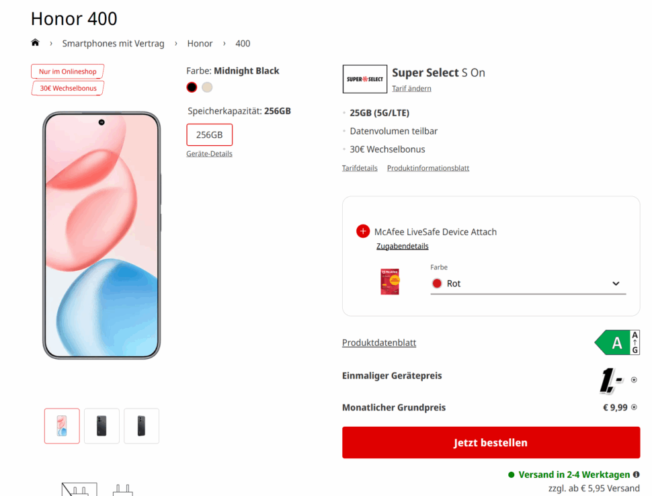652x496 pixels.
Task: Click the McAfee product box image
Action: pyautogui.click(x=390, y=282)
